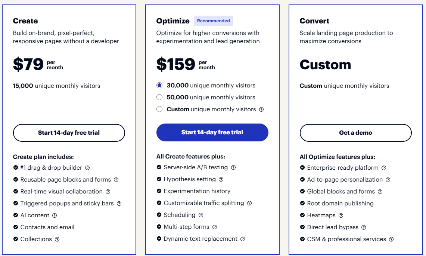Image resolution: width=426 pixels, height=256 pixels.
Task: Show tooltip icon for Multi-step forms
Action: click(x=215, y=227)
